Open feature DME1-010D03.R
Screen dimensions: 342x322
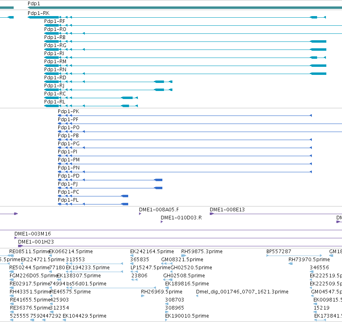click(181, 218)
